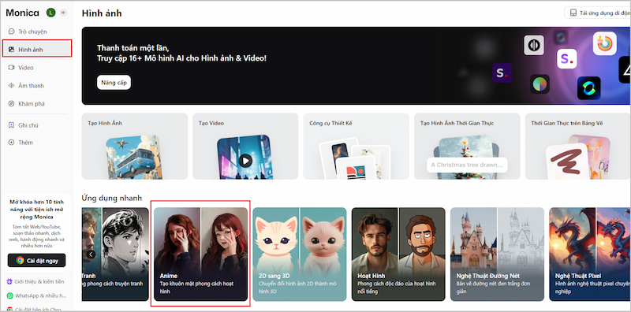Image resolution: width=631 pixels, height=312 pixels.
Task: Select the Anime quick app card
Action: point(200,254)
